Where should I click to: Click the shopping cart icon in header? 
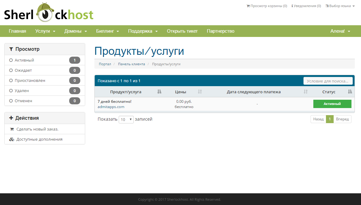pyautogui.click(x=248, y=6)
